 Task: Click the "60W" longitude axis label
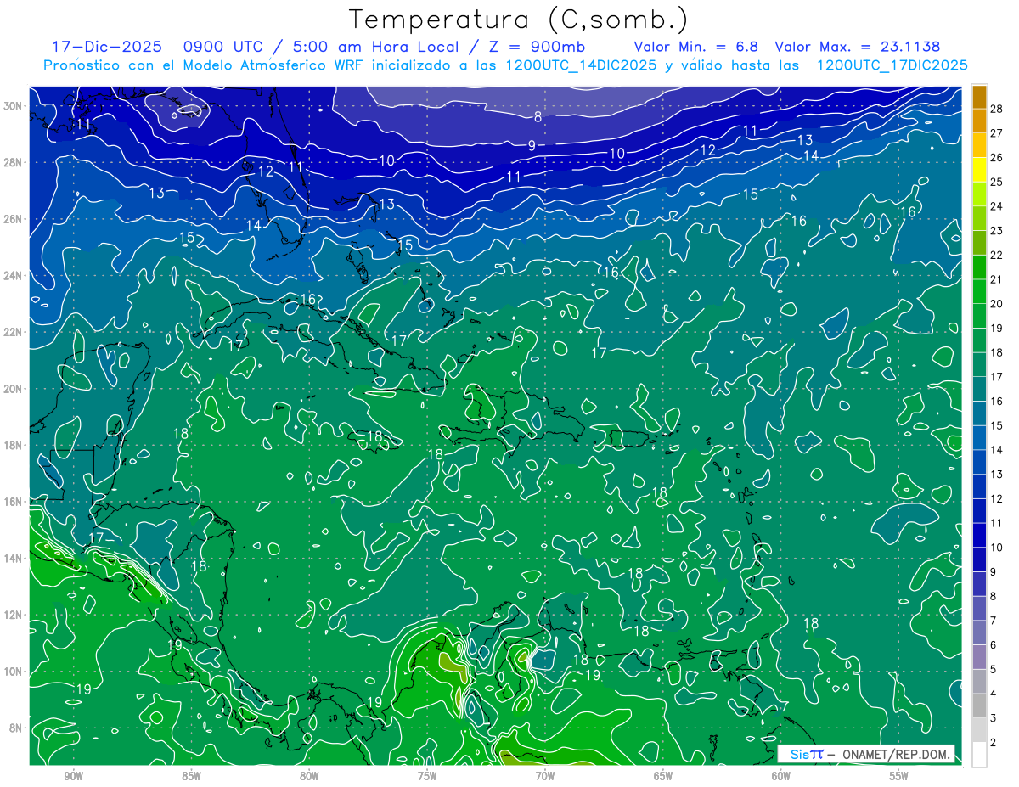[781, 776]
